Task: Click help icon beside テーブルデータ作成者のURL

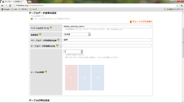Action: [57, 45]
